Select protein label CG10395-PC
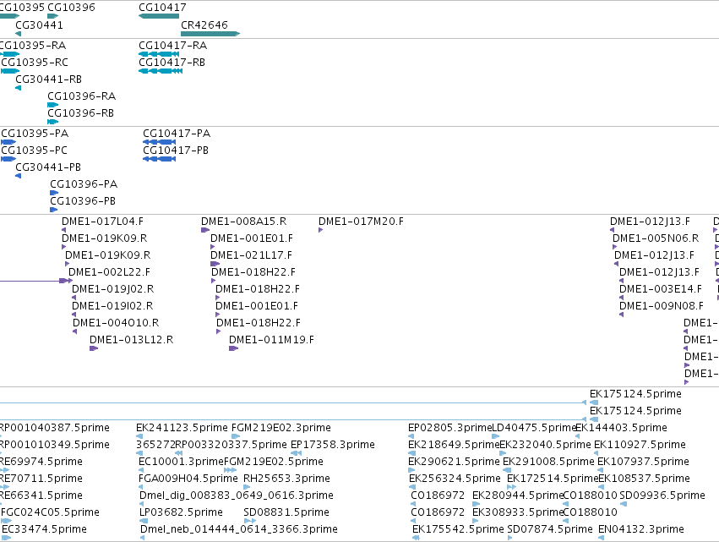 click(x=34, y=150)
